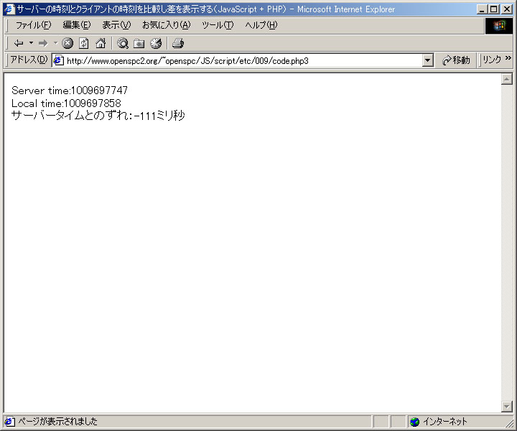Screen dimensions: 517x431
Task: Open the History clock icon
Action: [156, 43]
